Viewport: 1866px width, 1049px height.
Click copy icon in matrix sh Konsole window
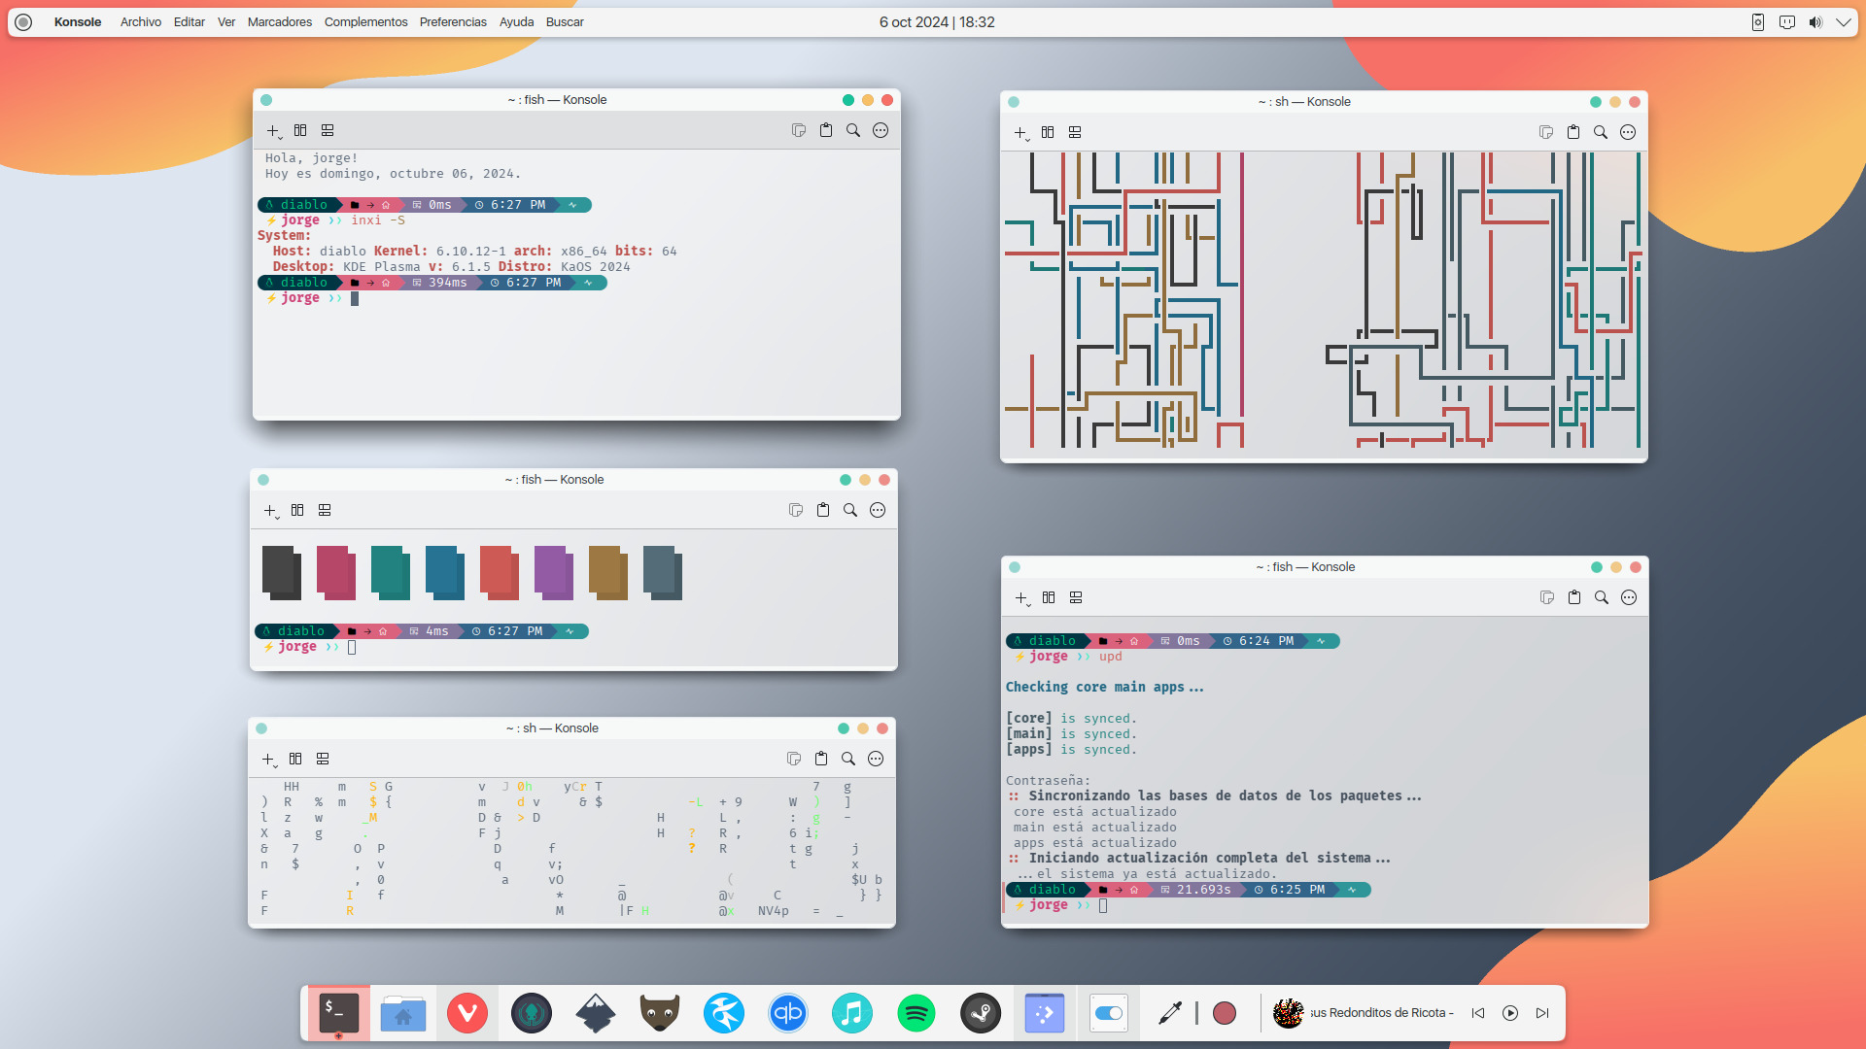794,759
